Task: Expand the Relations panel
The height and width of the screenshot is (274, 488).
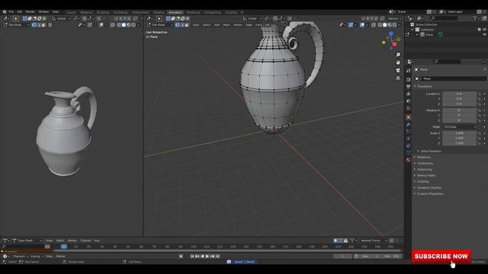Action: click(x=424, y=158)
